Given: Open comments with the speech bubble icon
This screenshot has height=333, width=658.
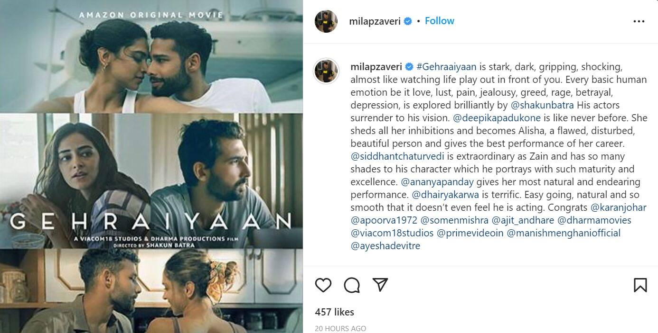Looking at the screenshot, I should (x=352, y=285).
